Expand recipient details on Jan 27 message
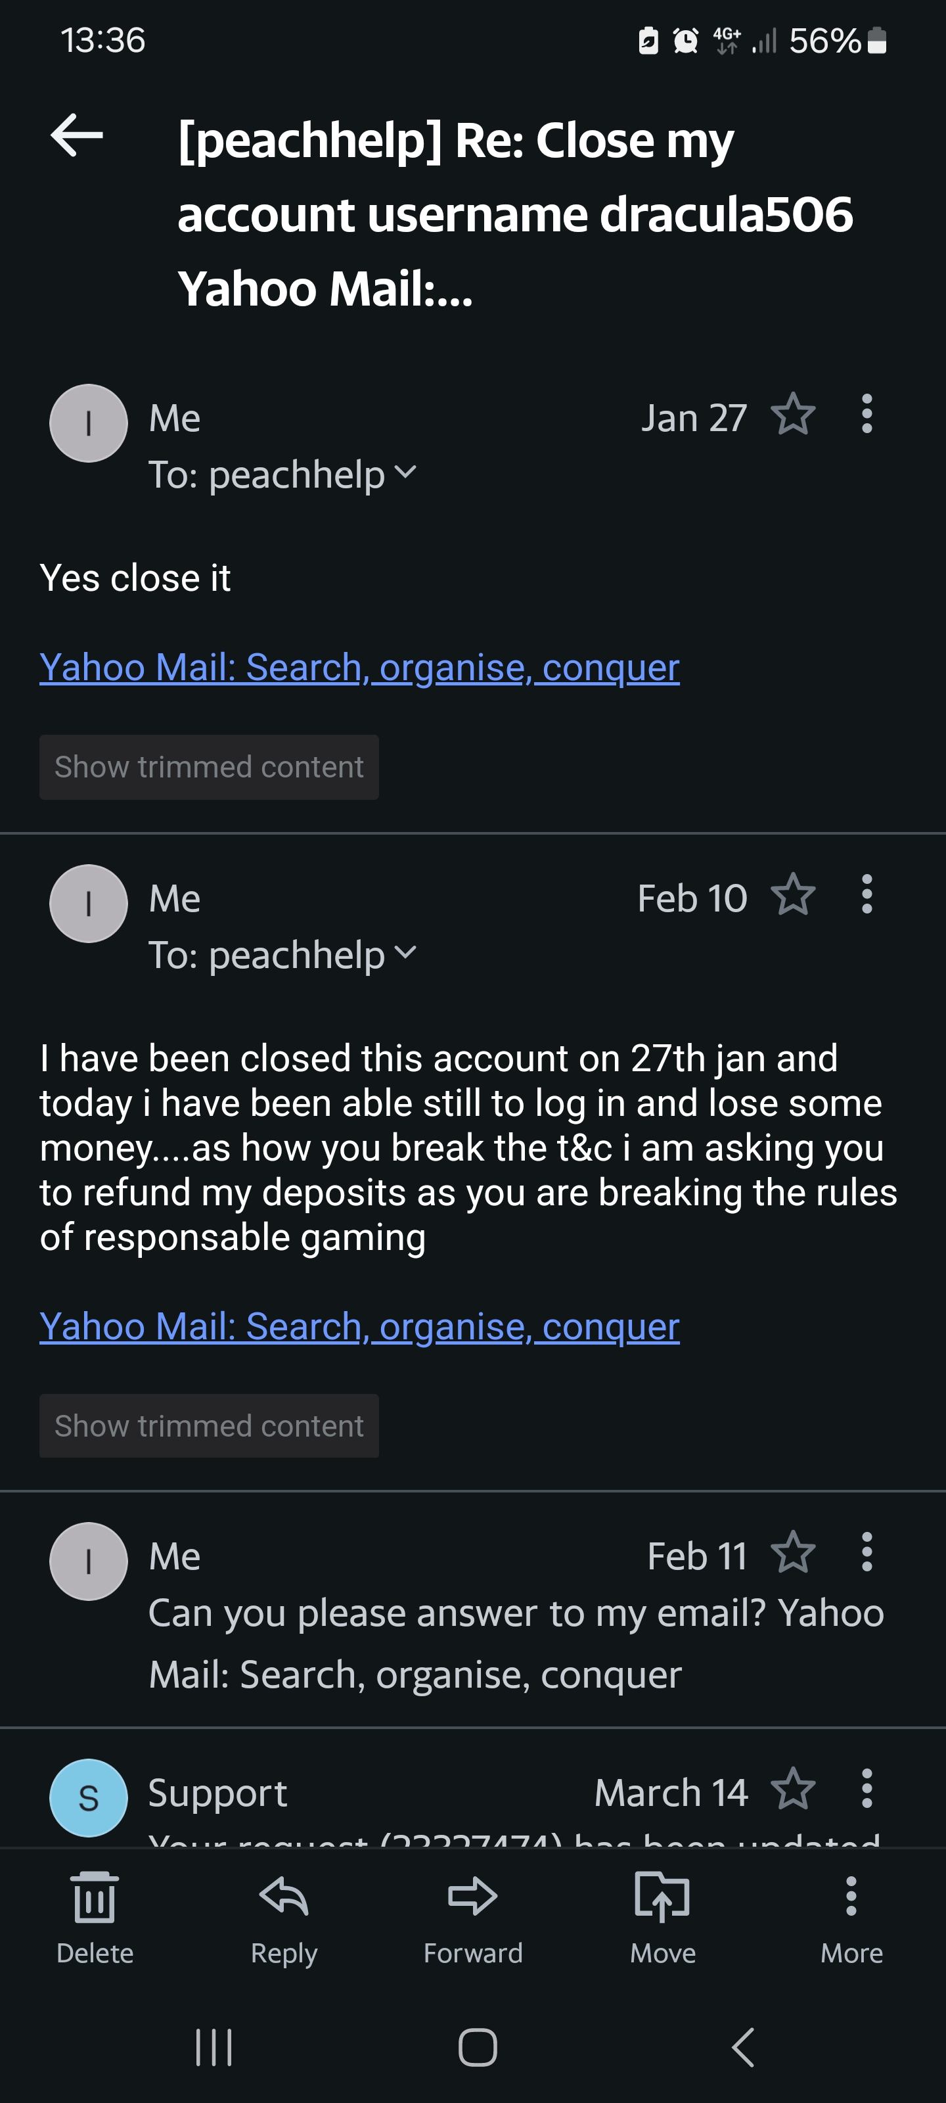This screenshot has height=2103, width=946. pos(405,473)
